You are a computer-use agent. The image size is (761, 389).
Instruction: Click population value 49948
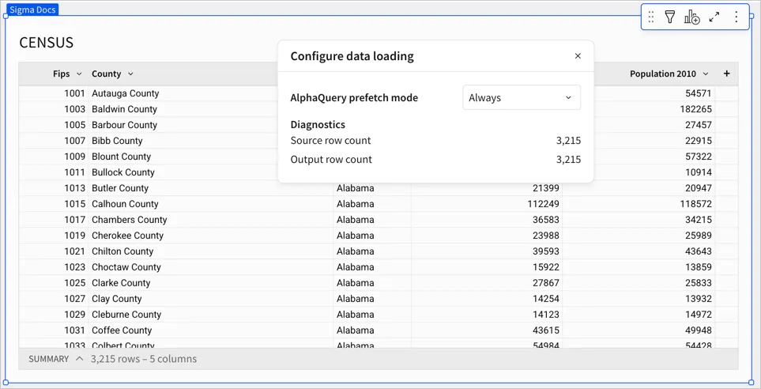point(699,330)
